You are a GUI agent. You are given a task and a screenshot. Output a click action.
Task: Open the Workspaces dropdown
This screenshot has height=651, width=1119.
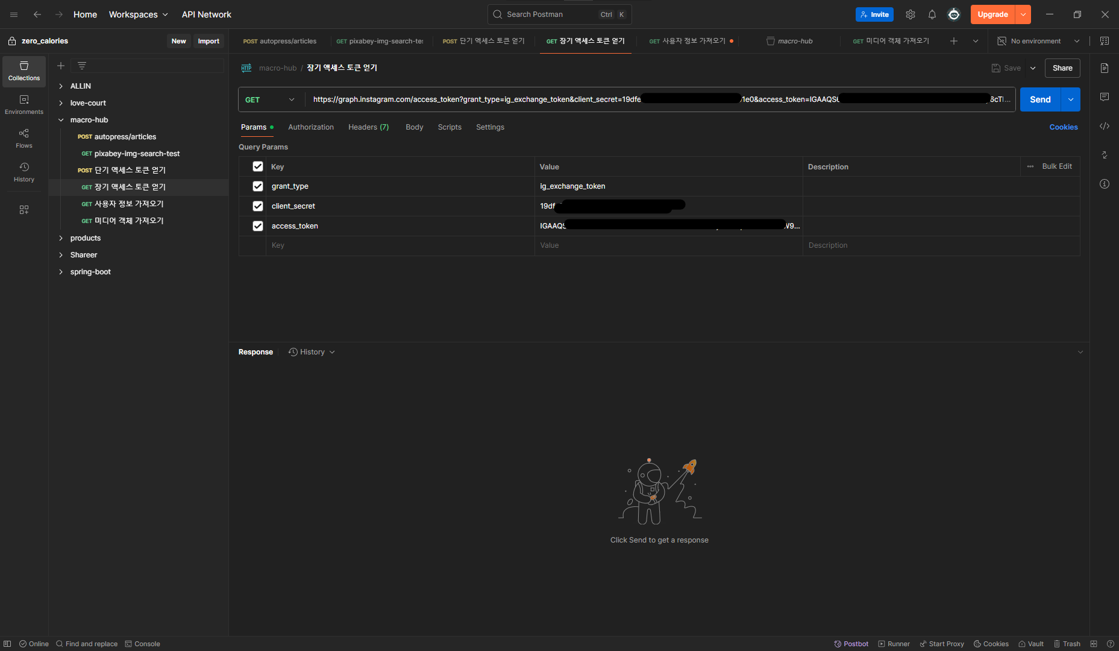139,14
